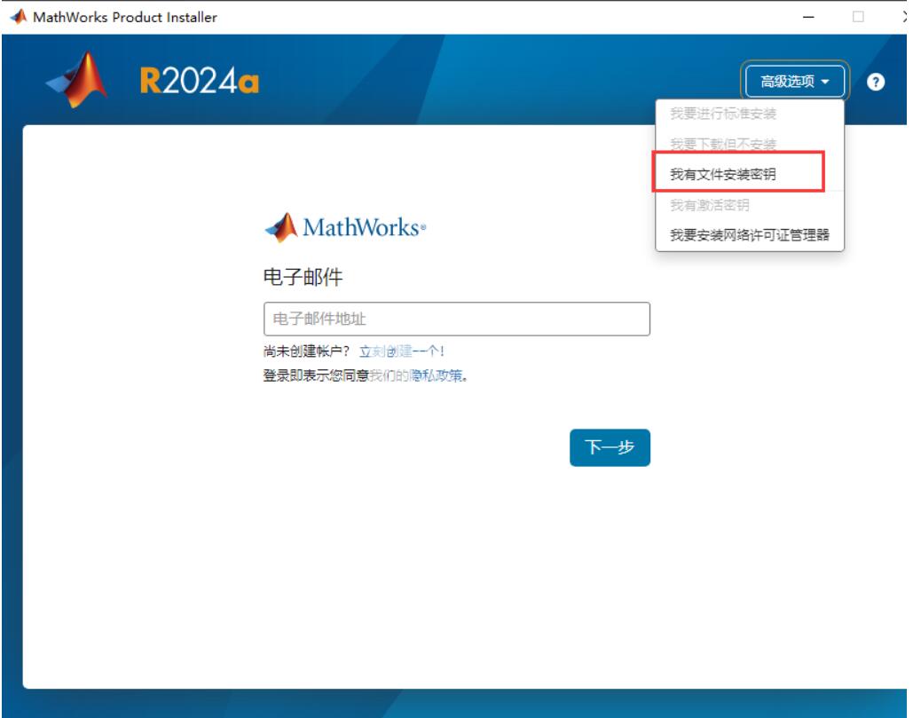Screen dimensions: 913x718
Task: Click the MathWorks logo above the email field
Action: click(x=345, y=227)
